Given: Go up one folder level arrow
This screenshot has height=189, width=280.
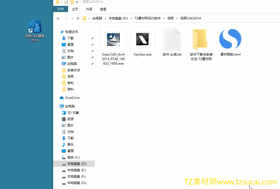Looking at the screenshot, I should pos(78,19).
